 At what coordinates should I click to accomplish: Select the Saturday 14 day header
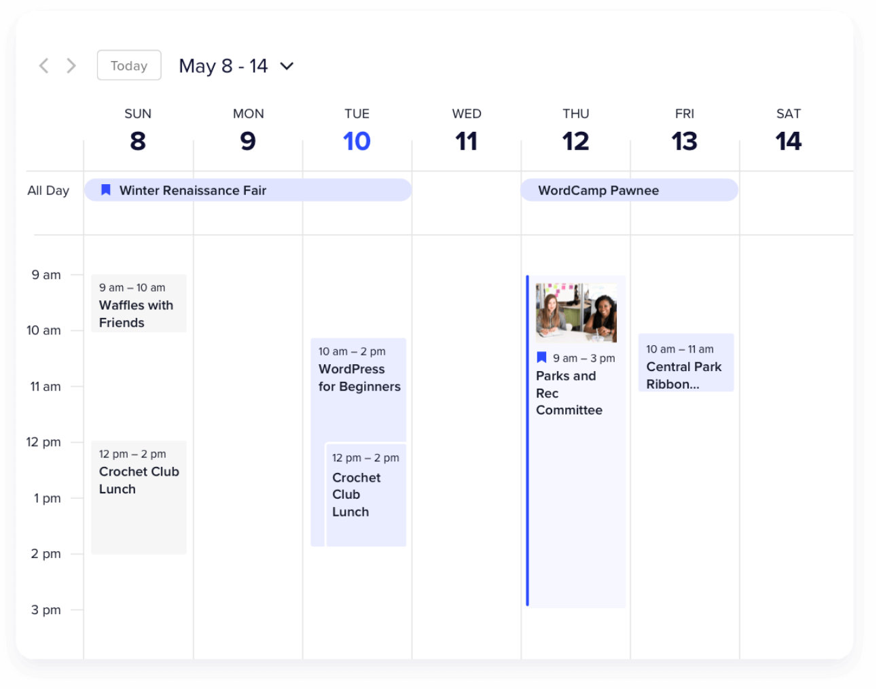789,141
